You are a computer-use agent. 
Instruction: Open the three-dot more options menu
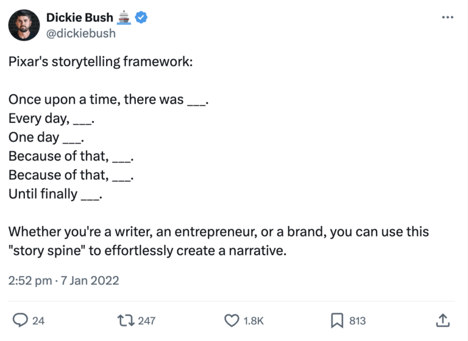(x=448, y=18)
